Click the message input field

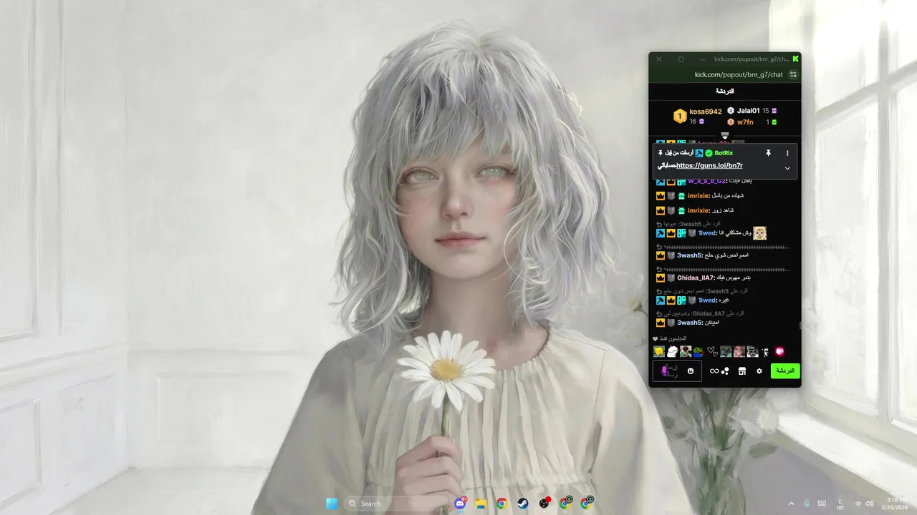677,371
